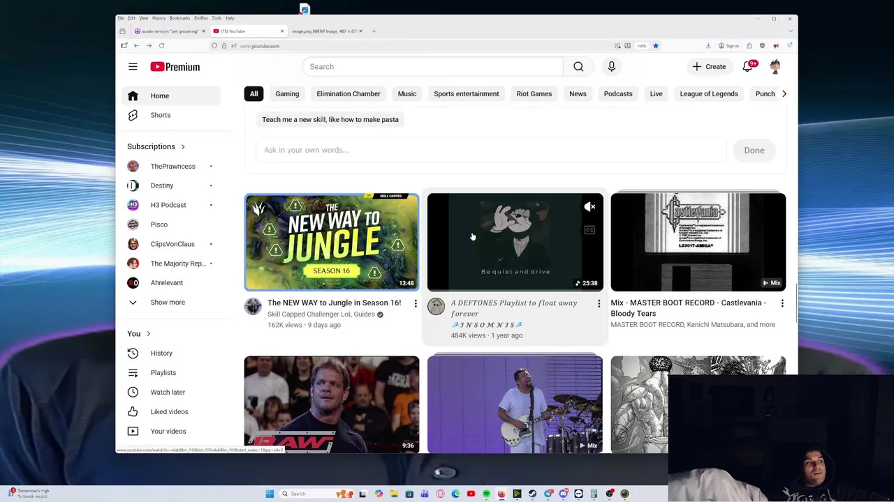Toggle captions on the Deftones preview
The height and width of the screenshot is (502, 894).
[x=589, y=230]
